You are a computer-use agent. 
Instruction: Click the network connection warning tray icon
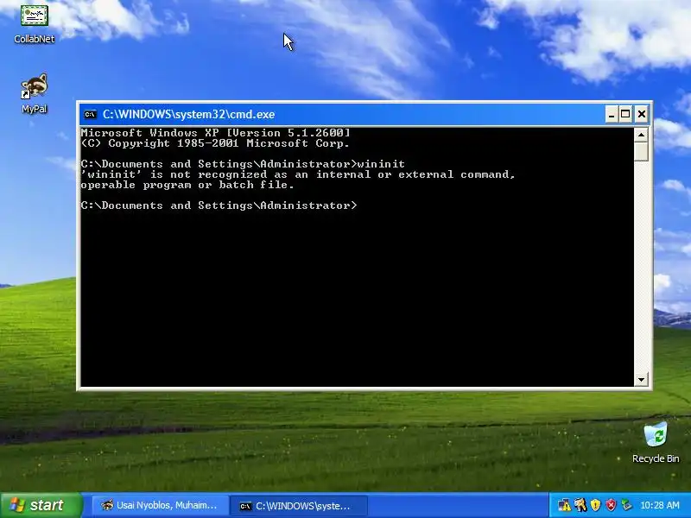point(564,505)
